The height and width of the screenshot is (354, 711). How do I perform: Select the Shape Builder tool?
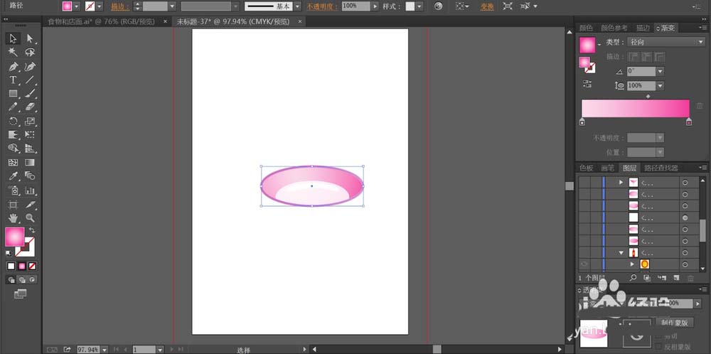click(x=13, y=149)
